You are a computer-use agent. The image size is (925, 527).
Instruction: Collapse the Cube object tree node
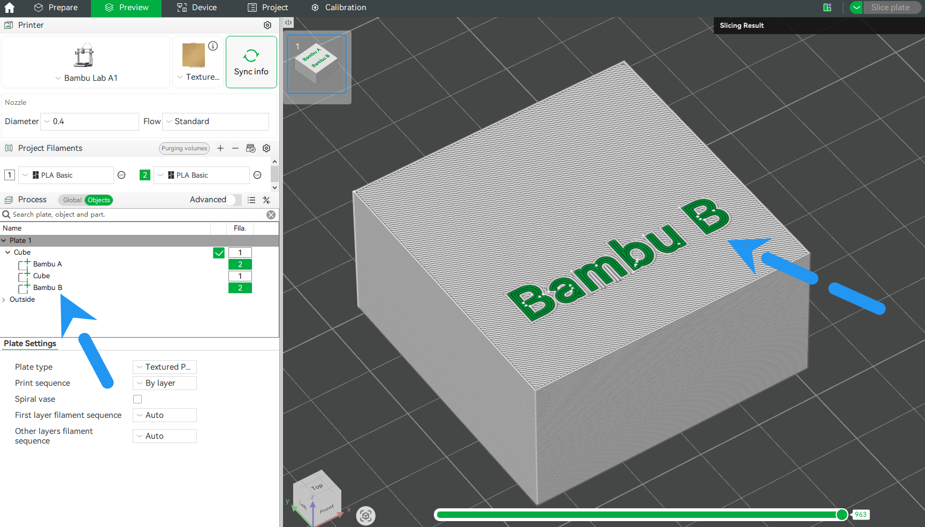[8, 253]
